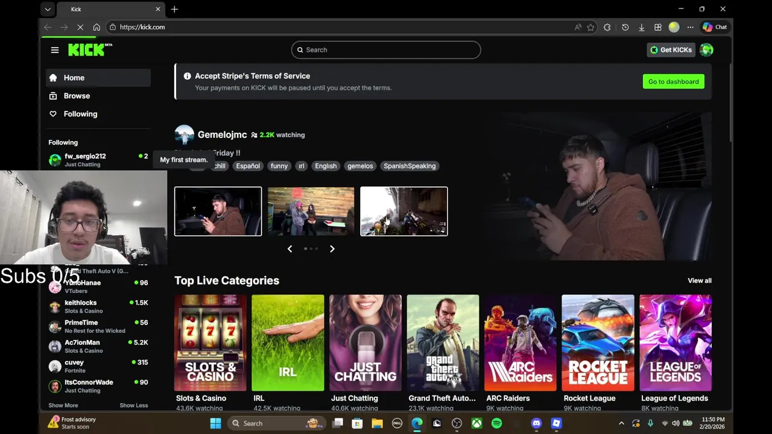Click Show More in the sidebar
The image size is (772, 434).
point(63,405)
